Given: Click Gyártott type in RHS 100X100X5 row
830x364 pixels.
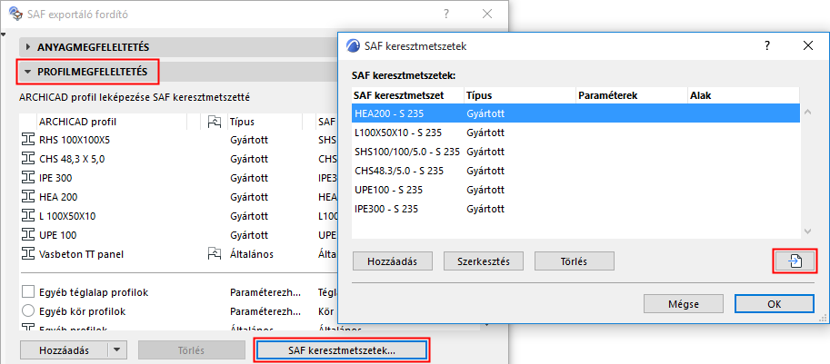Looking at the screenshot, I should pyautogui.click(x=249, y=140).
